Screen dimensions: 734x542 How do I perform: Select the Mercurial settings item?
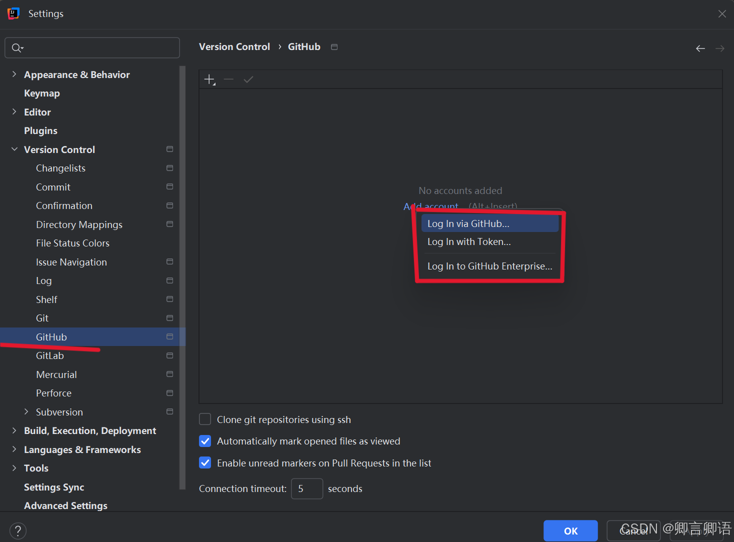tap(56, 374)
